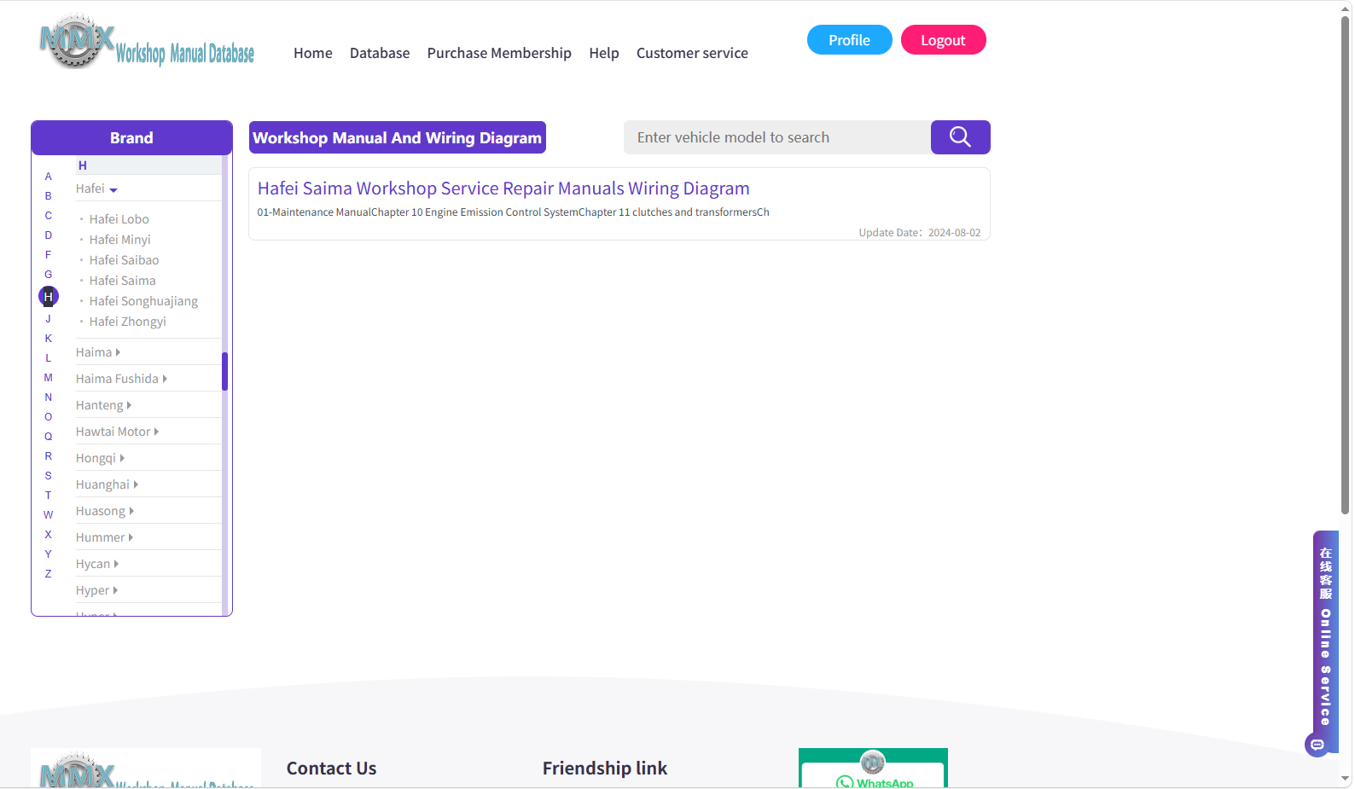
Task: Jump to brand letter Z
Action: pyautogui.click(x=49, y=574)
